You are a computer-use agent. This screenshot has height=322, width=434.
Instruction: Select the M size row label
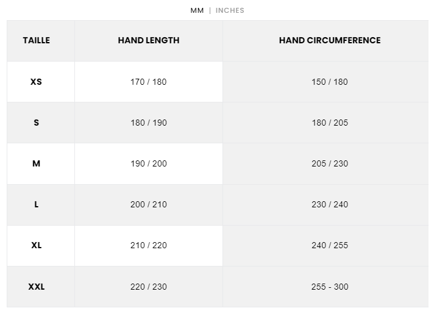37,163
